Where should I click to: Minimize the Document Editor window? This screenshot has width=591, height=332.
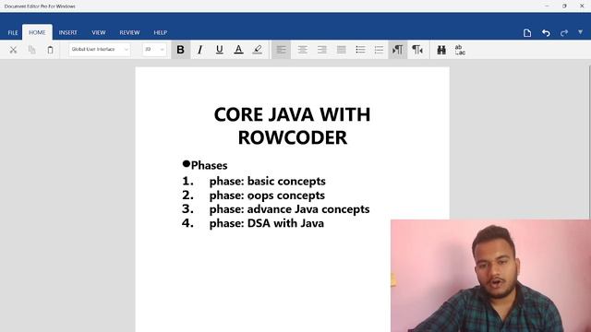pos(547,6)
